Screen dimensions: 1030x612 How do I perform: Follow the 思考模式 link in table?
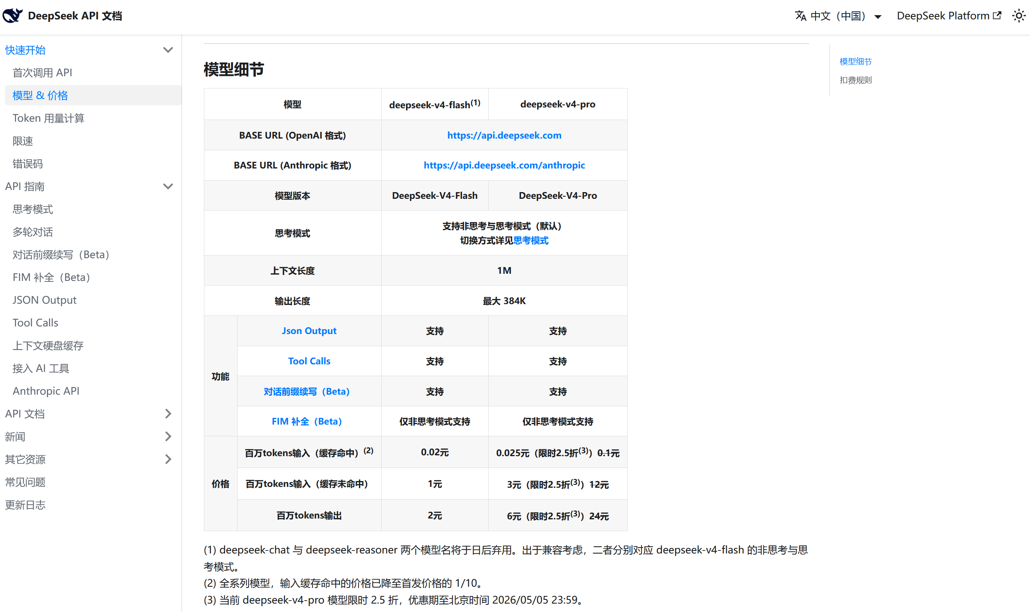pos(531,241)
